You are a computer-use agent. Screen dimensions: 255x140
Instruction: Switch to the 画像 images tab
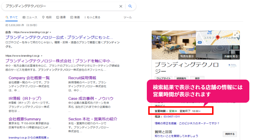click(x=61, y=17)
